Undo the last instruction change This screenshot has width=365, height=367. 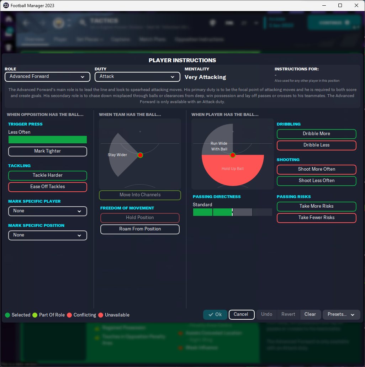click(267, 314)
